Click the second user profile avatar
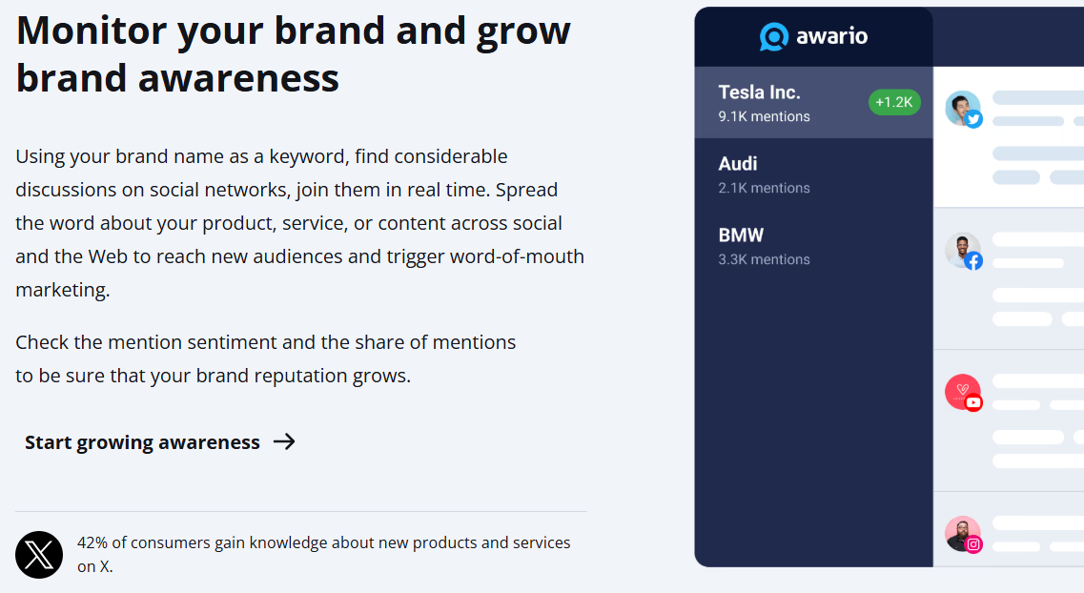 click(962, 250)
